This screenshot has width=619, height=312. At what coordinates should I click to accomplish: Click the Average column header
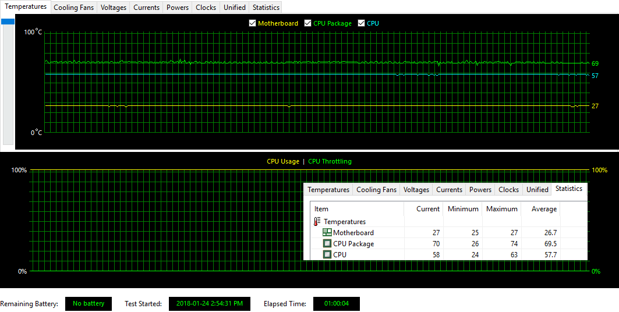[544, 209]
